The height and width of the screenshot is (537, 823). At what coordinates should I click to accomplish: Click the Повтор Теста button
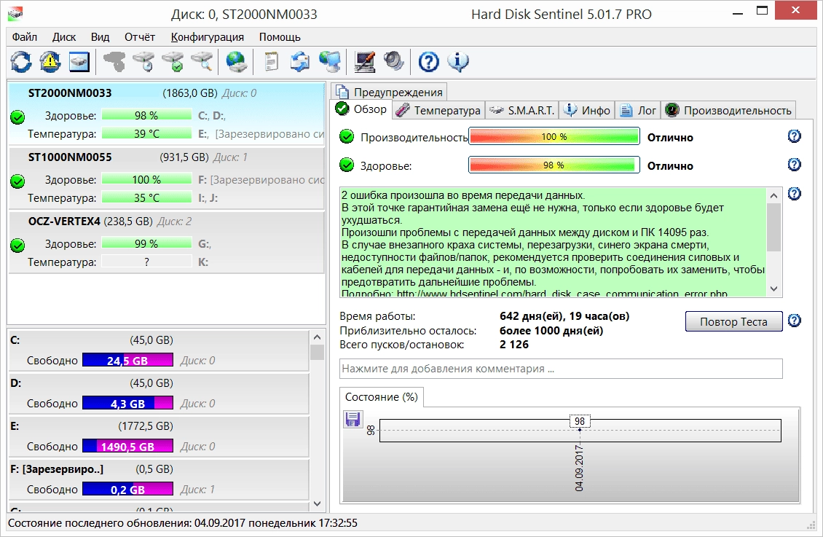pos(733,321)
